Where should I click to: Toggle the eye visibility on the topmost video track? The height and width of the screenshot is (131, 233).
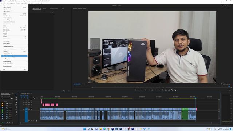pyautogui.click(x=31, y=100)
